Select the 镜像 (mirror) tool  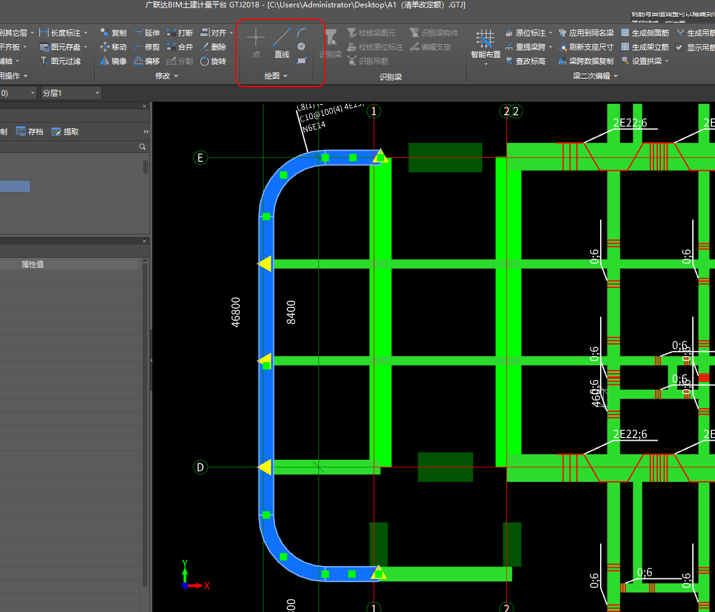click(x=113, y=61)
